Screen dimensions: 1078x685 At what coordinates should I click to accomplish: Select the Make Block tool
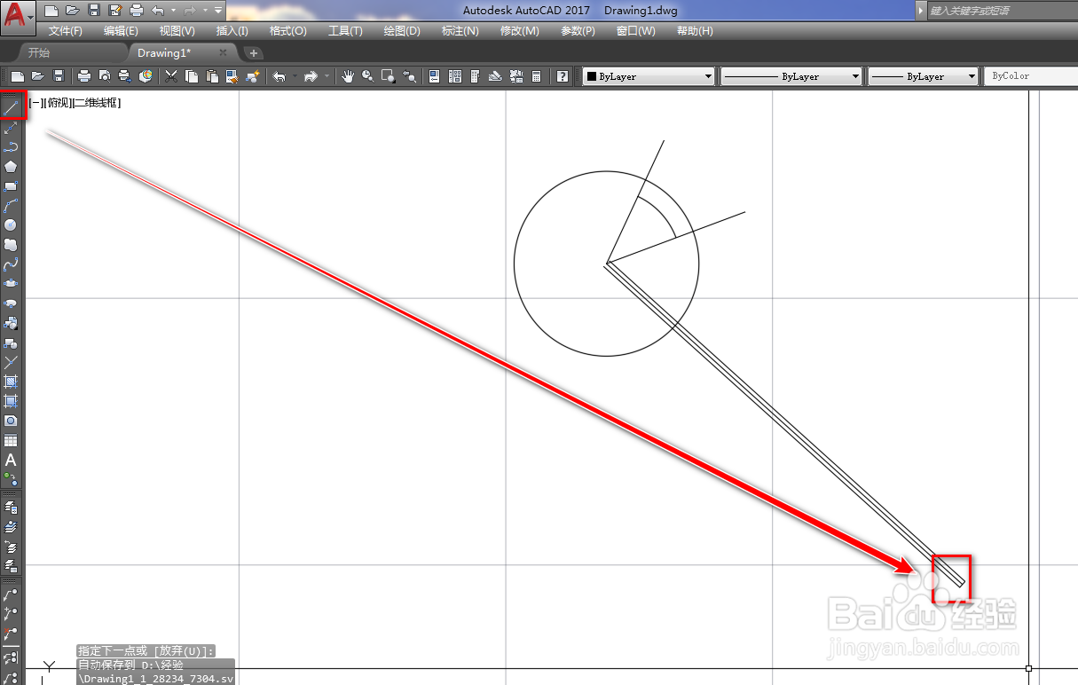pyautogui.click(x=12, y=342)
